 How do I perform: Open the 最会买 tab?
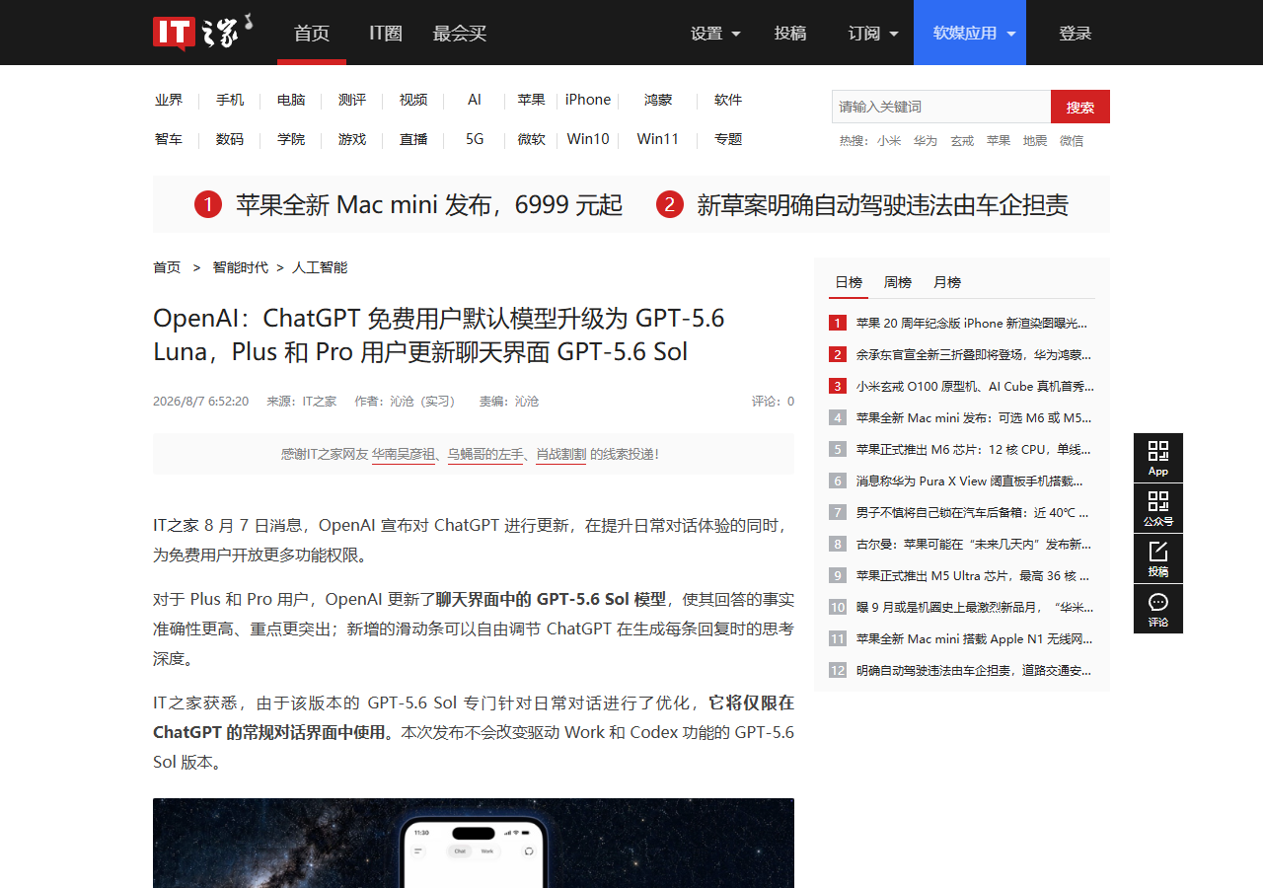click(x=460, y=33)
